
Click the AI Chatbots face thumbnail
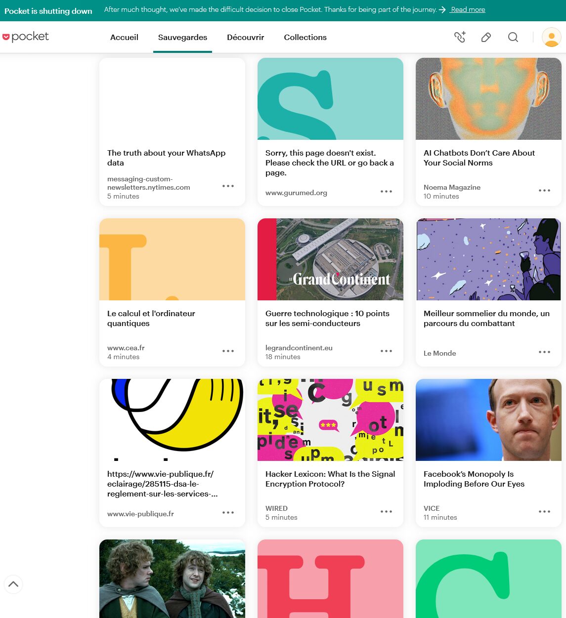click(x=488, y=99)
